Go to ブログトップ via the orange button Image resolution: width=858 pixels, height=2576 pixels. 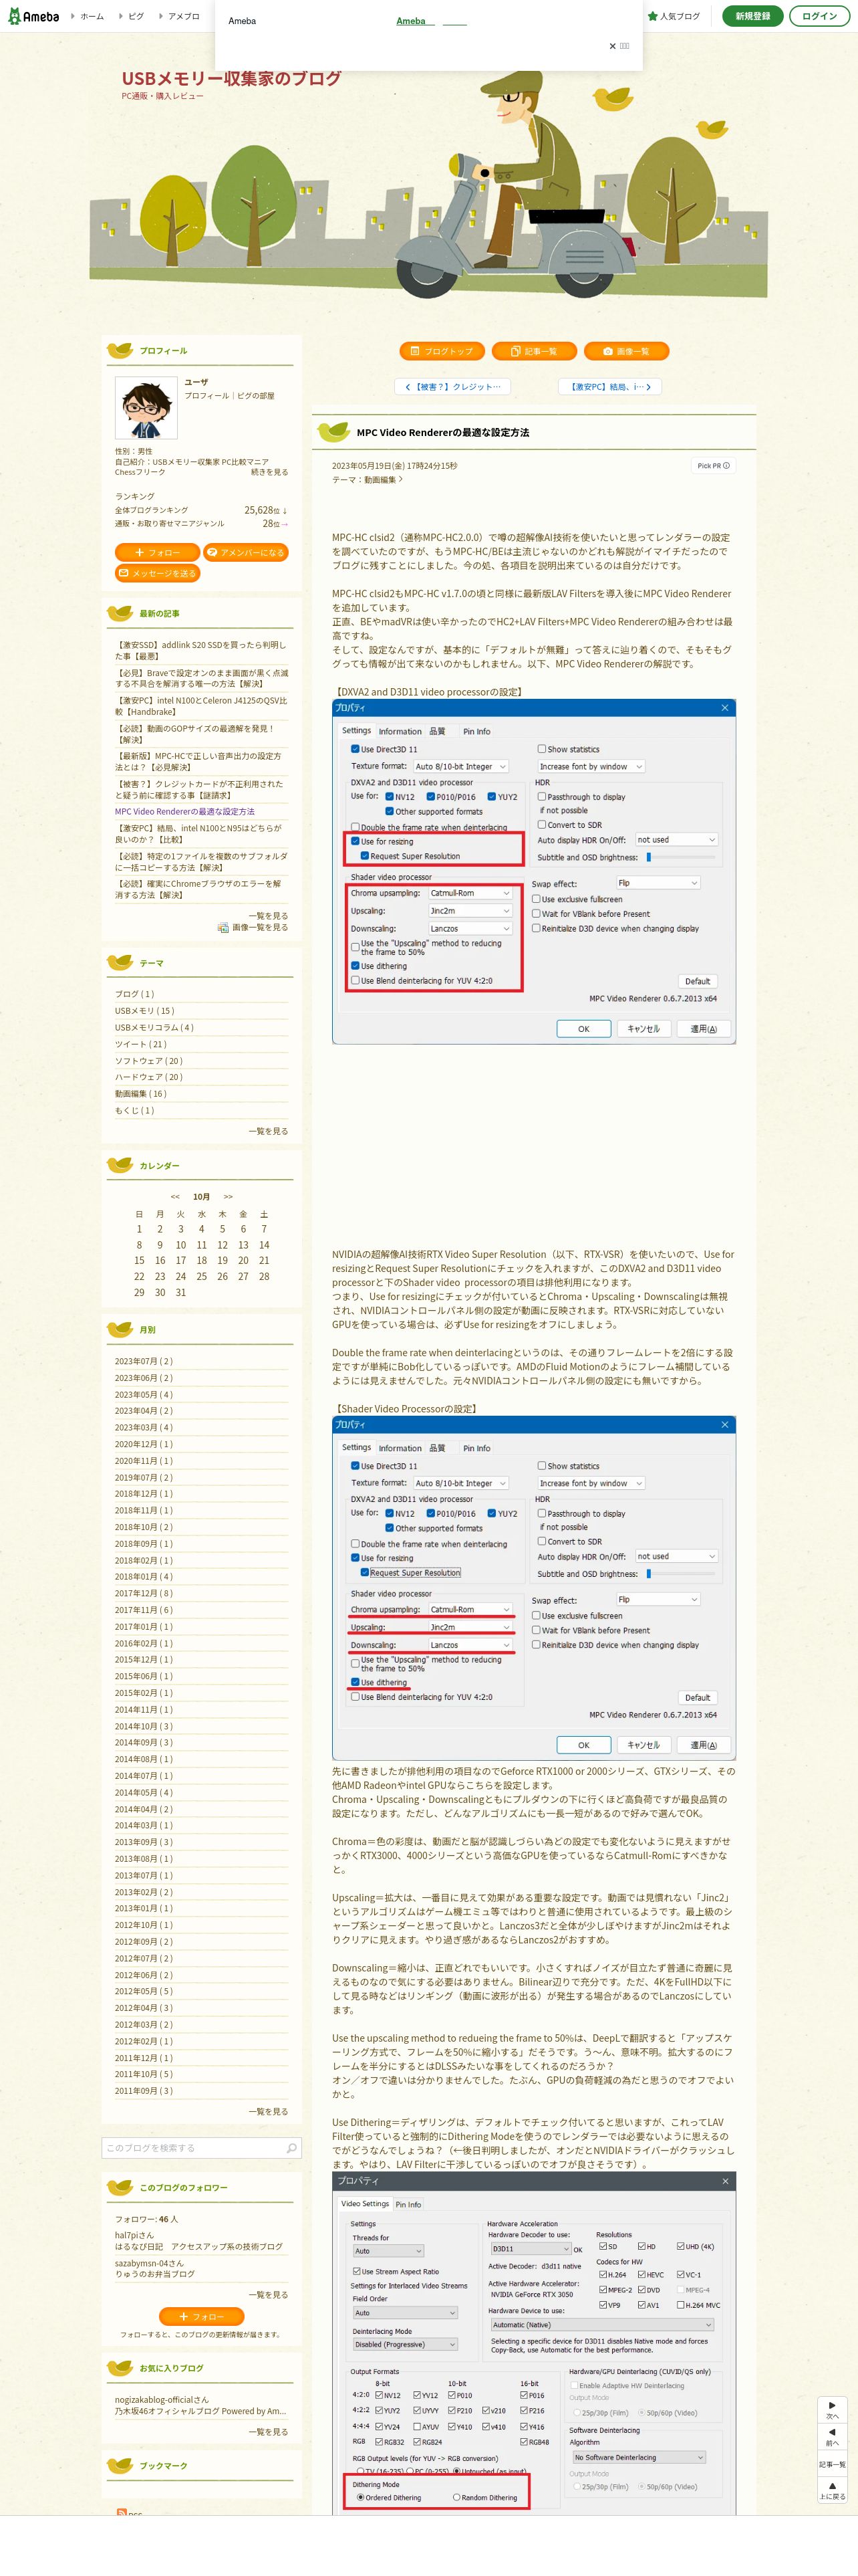442,351
